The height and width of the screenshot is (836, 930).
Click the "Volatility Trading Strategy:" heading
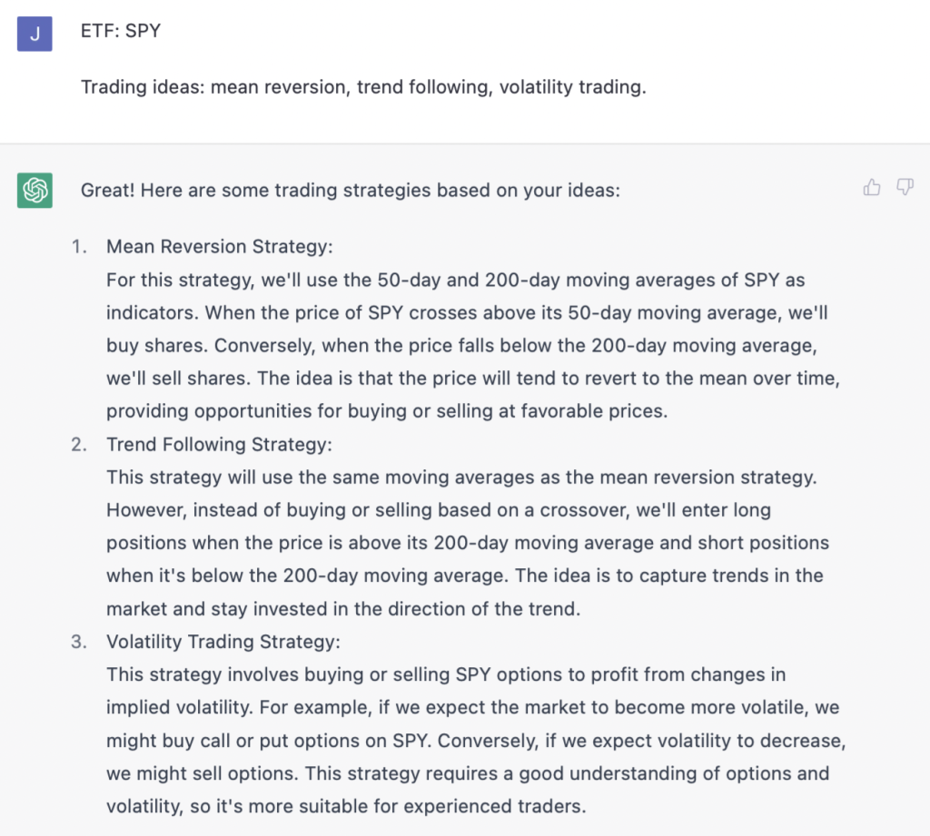(x=223, y=642)
